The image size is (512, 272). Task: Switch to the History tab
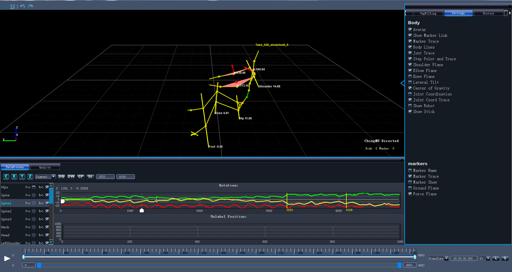[488, 13]
